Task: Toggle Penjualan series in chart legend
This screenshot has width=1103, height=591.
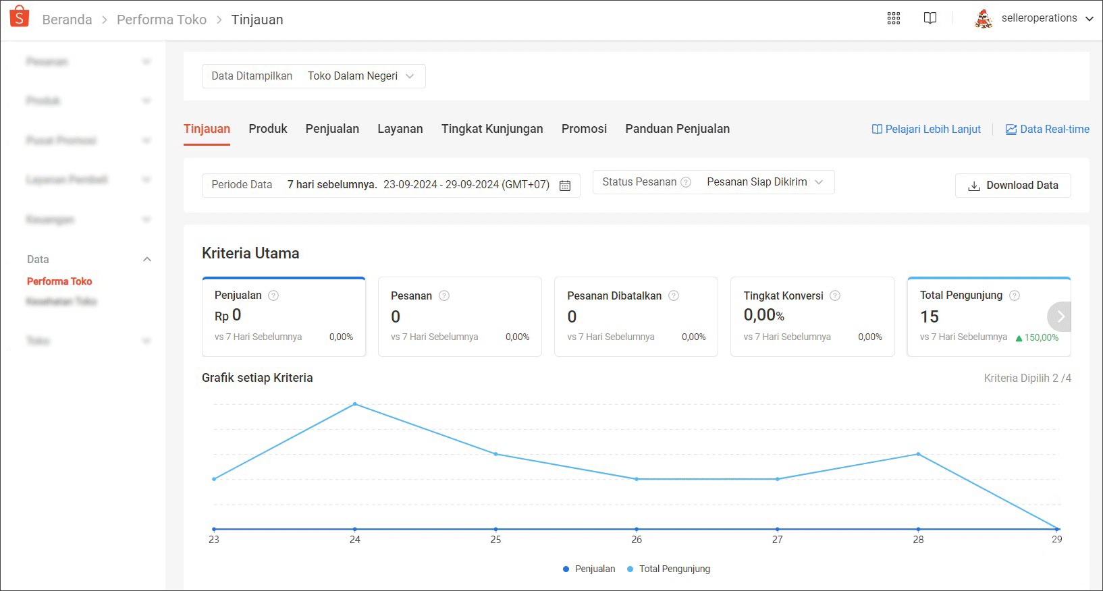Action: pyautogui.click(x=589, y=569)
